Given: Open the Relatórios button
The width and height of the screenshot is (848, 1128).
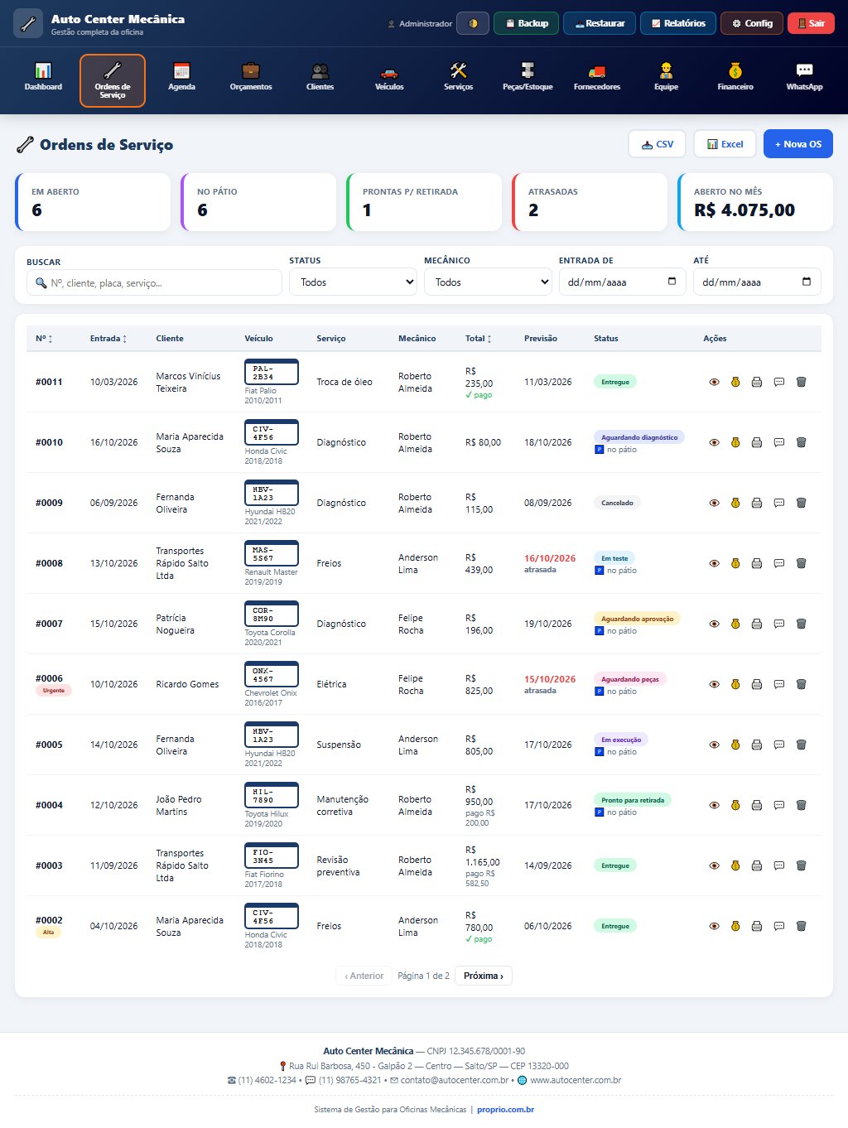Looking at the screenshot, I should (678, 23).
